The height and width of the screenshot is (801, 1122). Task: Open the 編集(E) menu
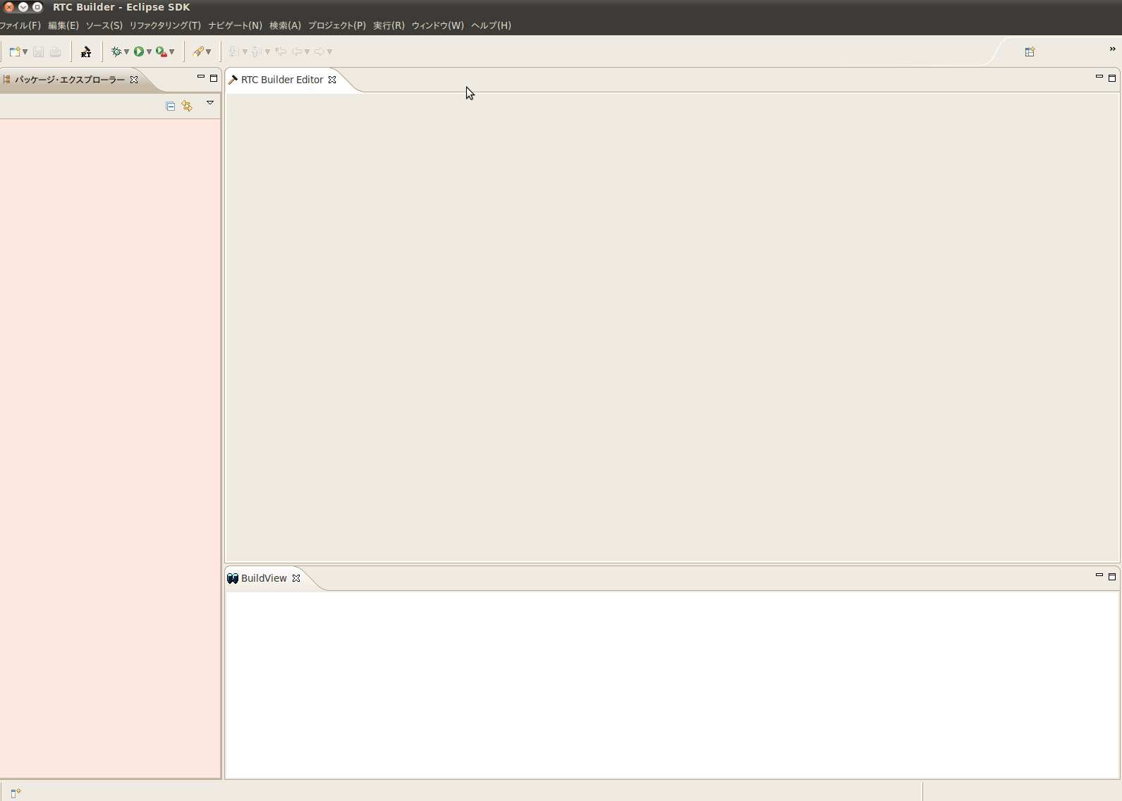(63, 25)
